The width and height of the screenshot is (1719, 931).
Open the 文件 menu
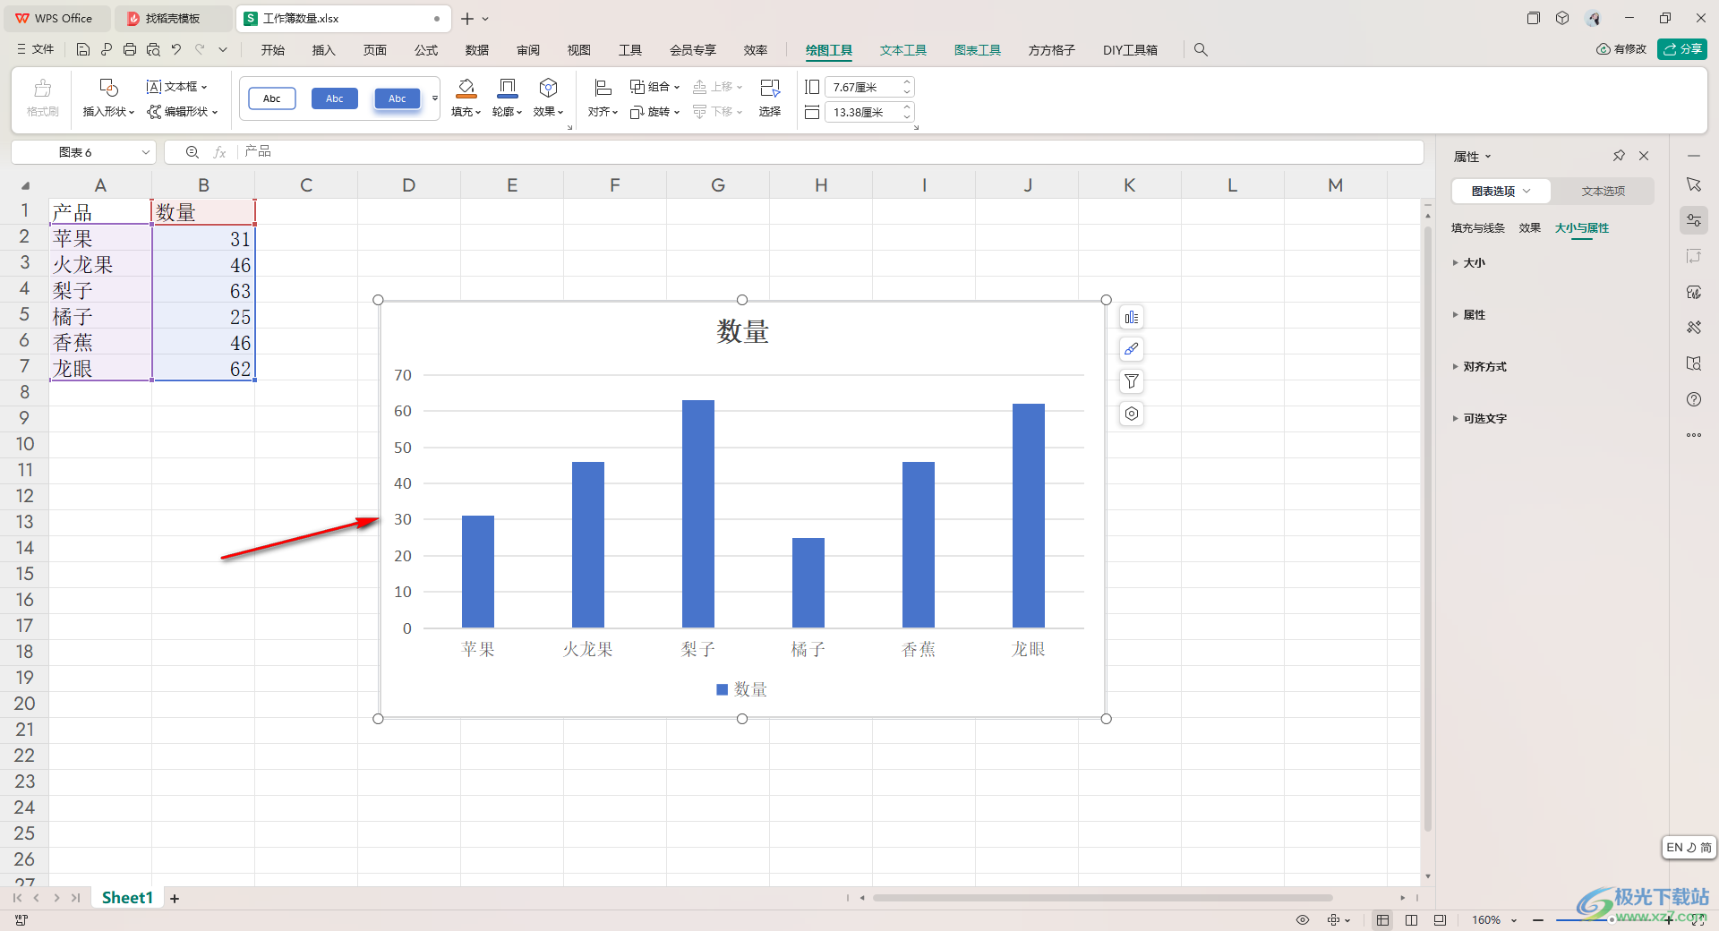pyautogui.click(x=36, y=50)
